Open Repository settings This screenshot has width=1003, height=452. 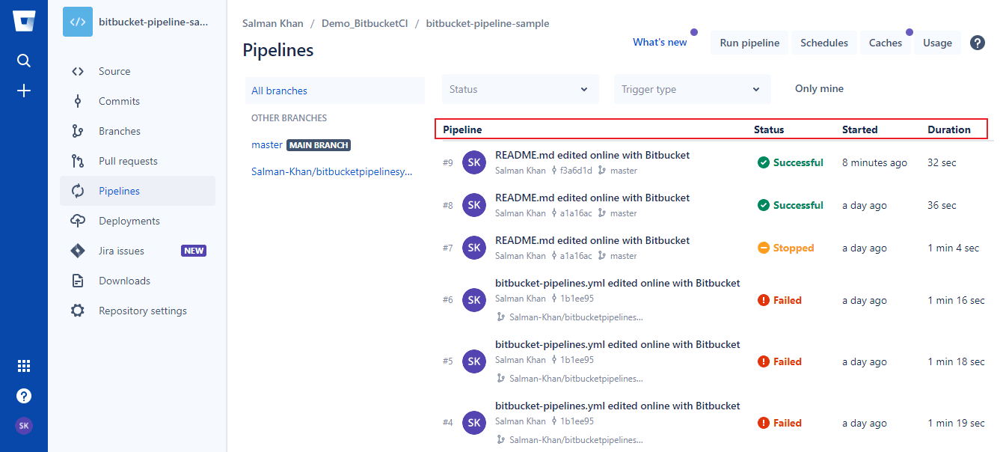point(142,311)
